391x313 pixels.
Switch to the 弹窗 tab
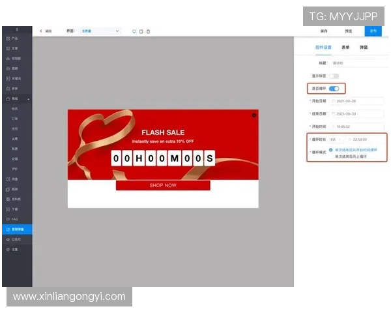[363, 48]
